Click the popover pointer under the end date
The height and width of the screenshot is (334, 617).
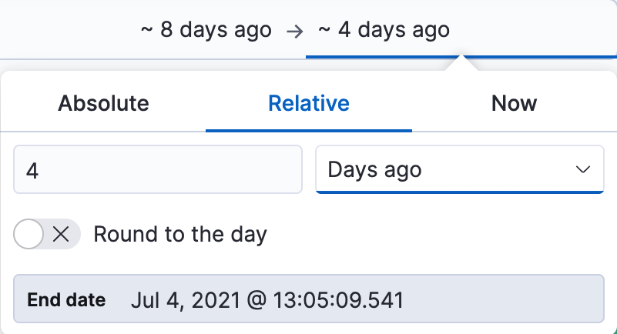[462, 64]
